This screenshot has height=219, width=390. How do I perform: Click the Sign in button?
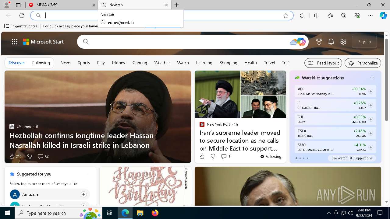pos(364,42)
